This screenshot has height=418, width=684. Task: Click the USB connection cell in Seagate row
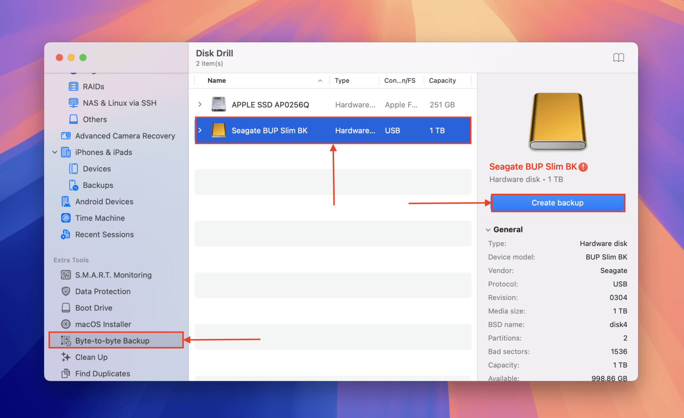coord(392,131)
